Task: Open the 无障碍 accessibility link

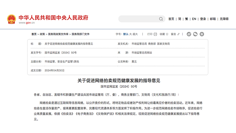Action: point(224,19)
